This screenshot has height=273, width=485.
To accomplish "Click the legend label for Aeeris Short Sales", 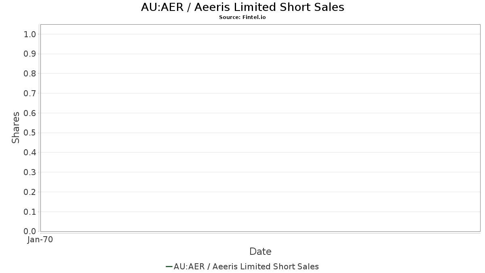I will [x=246, y=267].
